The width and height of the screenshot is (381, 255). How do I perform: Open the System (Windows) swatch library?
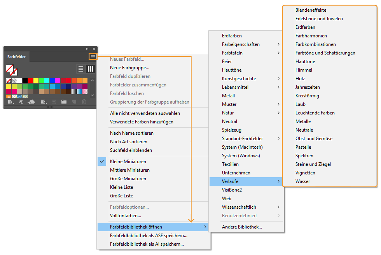coord(246,156)
